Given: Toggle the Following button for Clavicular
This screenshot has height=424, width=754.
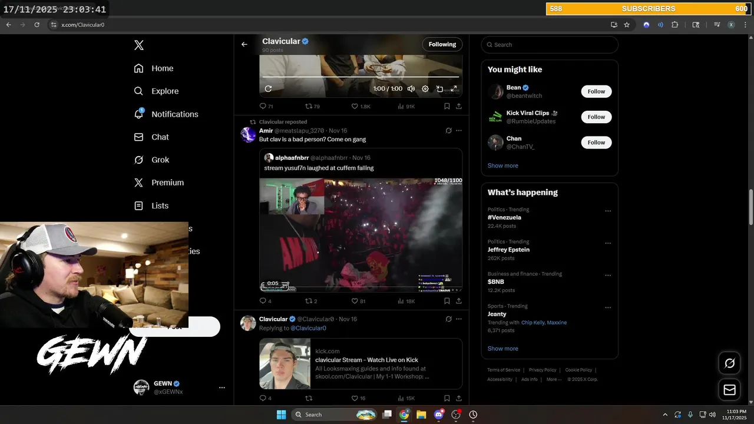Looking at the screenshot, I should (x=442, y=44).
